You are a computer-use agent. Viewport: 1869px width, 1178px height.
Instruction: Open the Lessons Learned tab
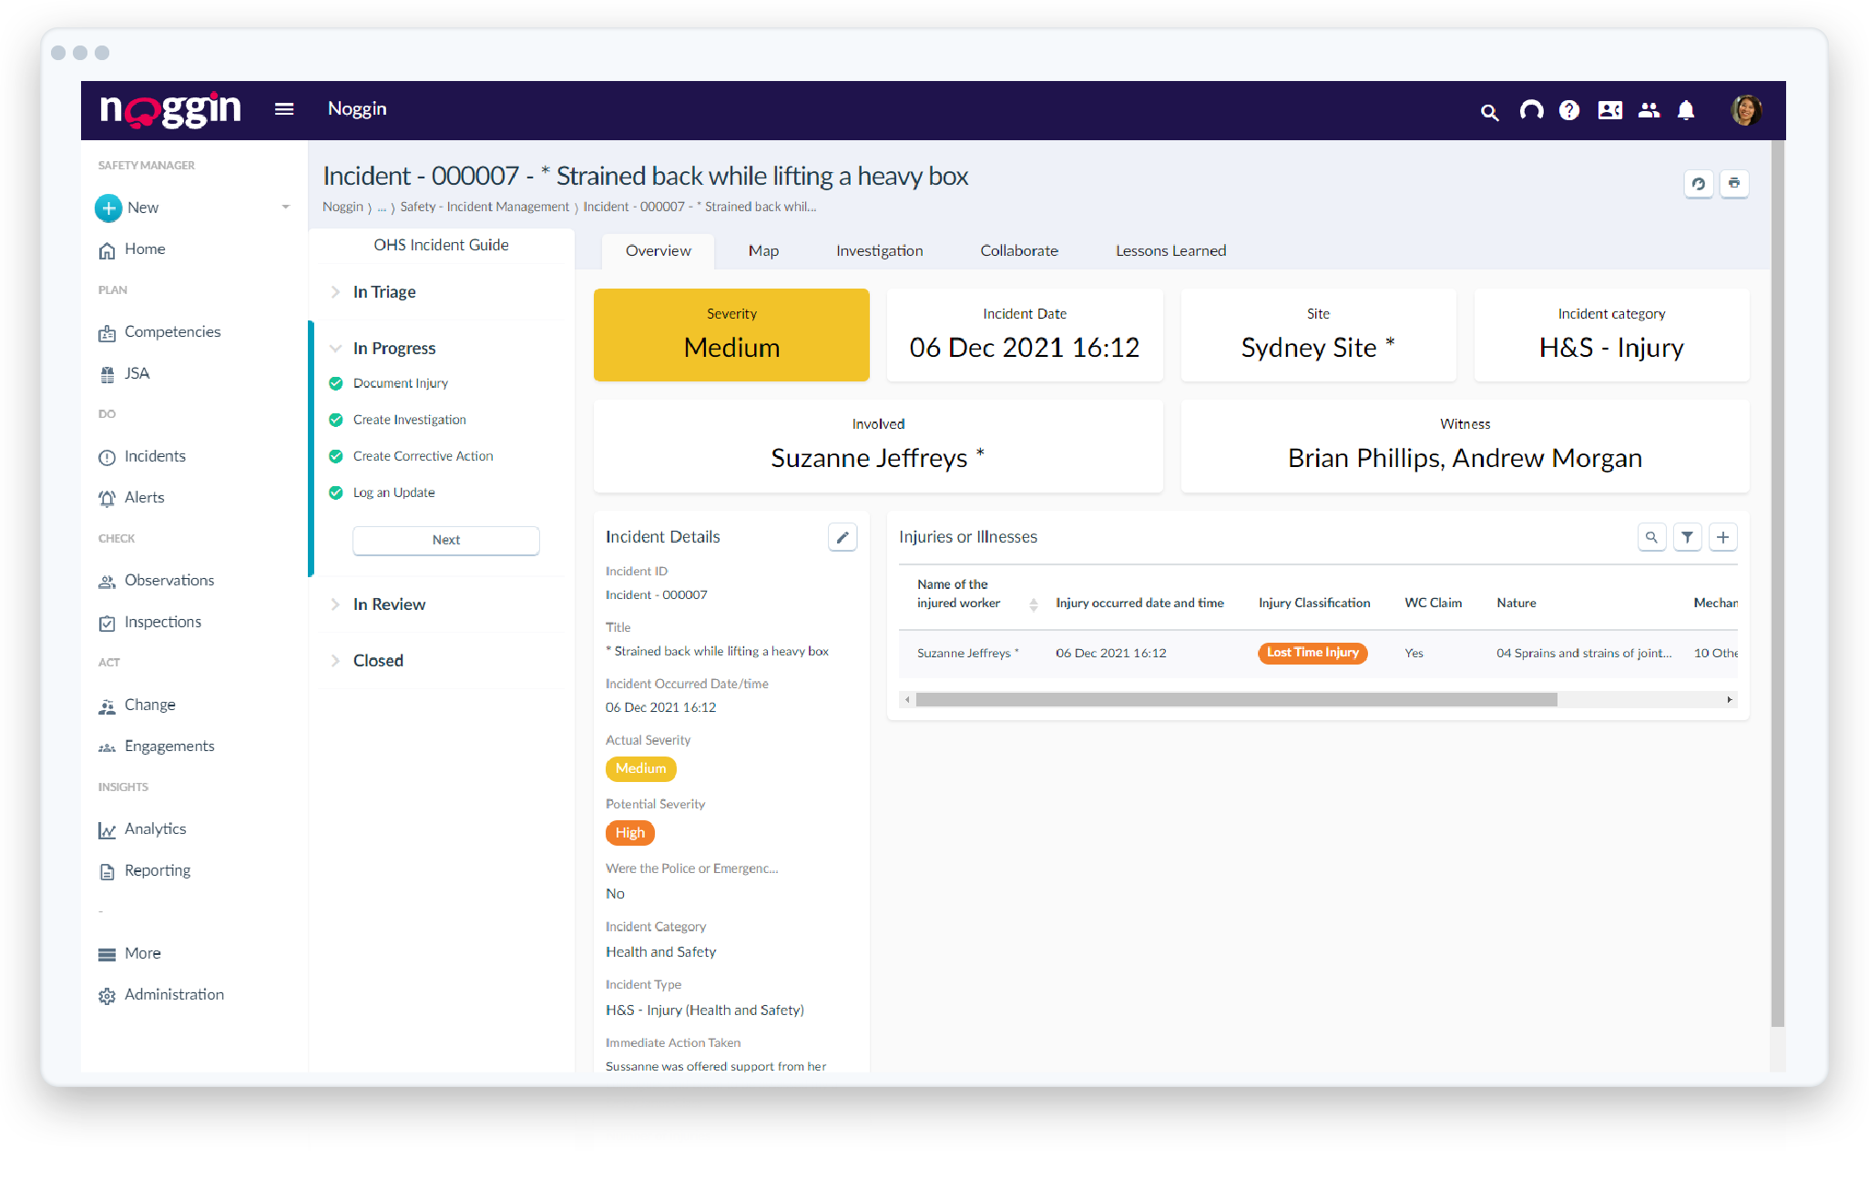(1170, 250)
